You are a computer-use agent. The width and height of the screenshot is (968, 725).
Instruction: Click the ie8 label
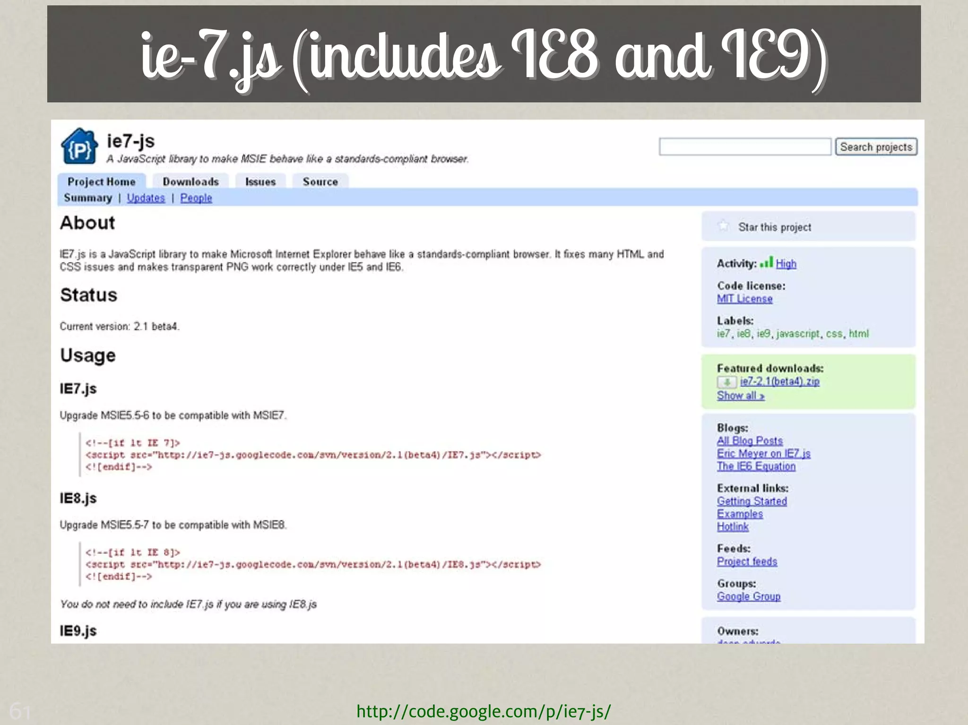(743, 334)
